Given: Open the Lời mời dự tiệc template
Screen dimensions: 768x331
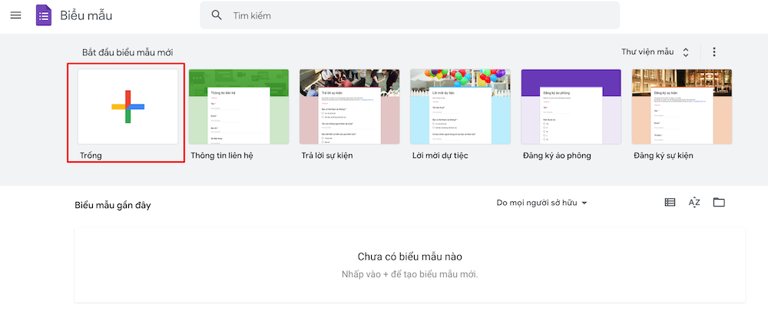Looking at the screenshot, I should 460,106.
